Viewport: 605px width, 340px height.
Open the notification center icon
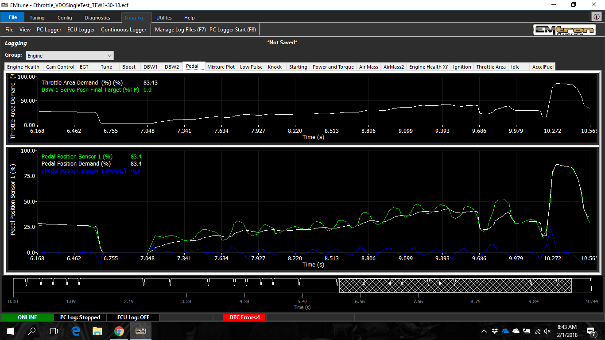pos(591,331)
